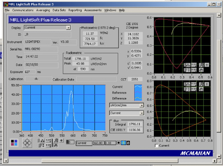Click the ID field showing _8
The width and height of the screenshot is (223, 166).
(x=47, y=34)
